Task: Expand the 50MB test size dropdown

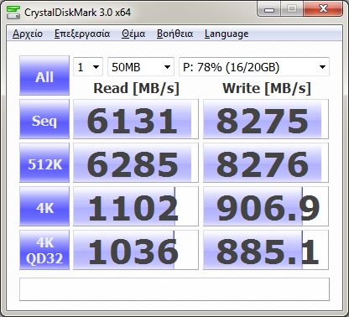Action: [141, 67]
